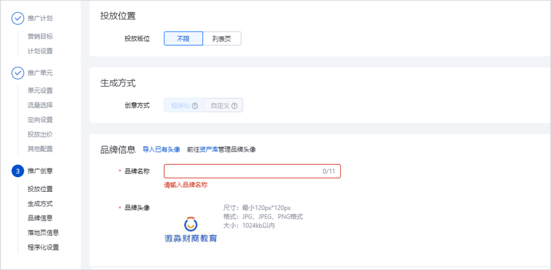Image resolution: width=551 pixels, height=270 pixels.
Task: Navigate to 单元设置 in sidebar
Action: [x=40, y=91]
